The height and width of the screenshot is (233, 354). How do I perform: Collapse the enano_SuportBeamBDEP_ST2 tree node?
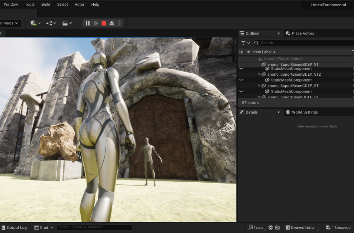259,74
